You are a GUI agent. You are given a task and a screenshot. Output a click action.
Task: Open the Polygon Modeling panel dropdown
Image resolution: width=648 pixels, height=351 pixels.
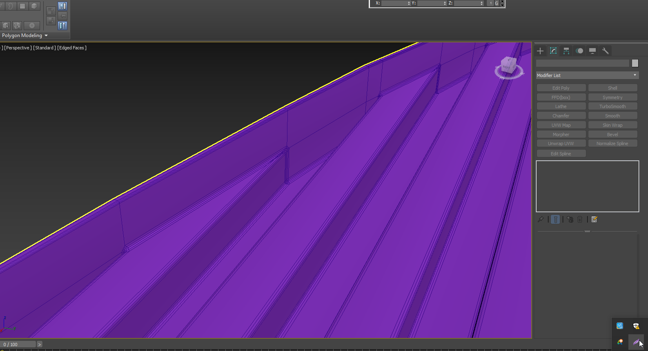(x=24, y=35)
